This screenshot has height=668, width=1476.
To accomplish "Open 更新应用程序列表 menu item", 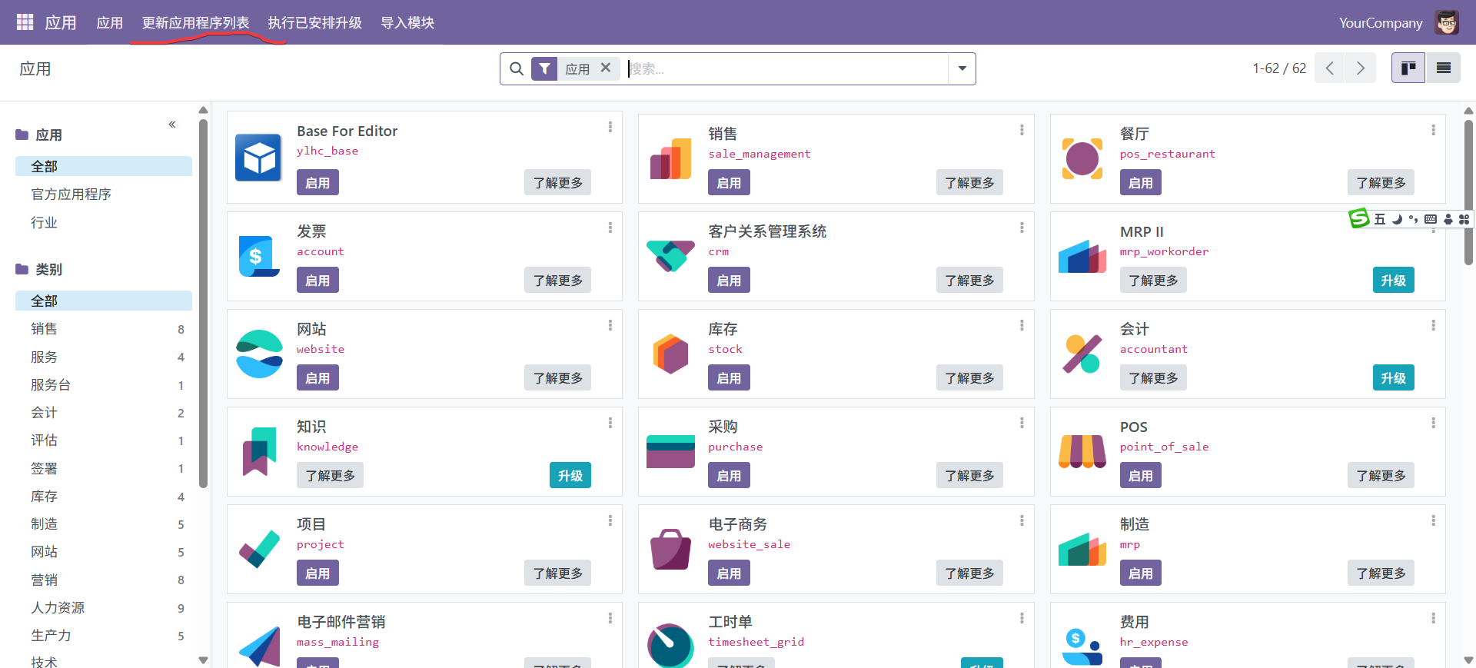I will (195, 23).
